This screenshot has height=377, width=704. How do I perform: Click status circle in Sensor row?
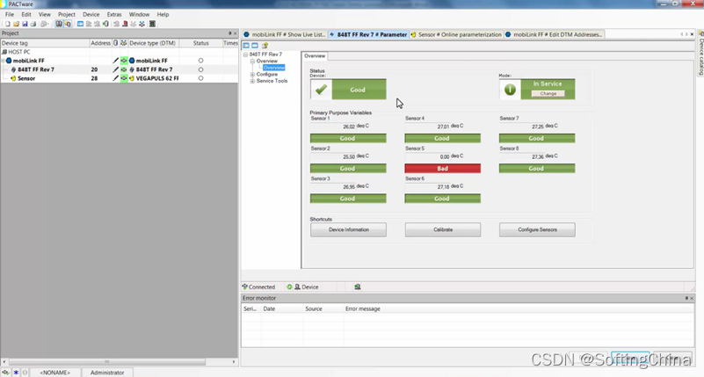tap(201, 78)
